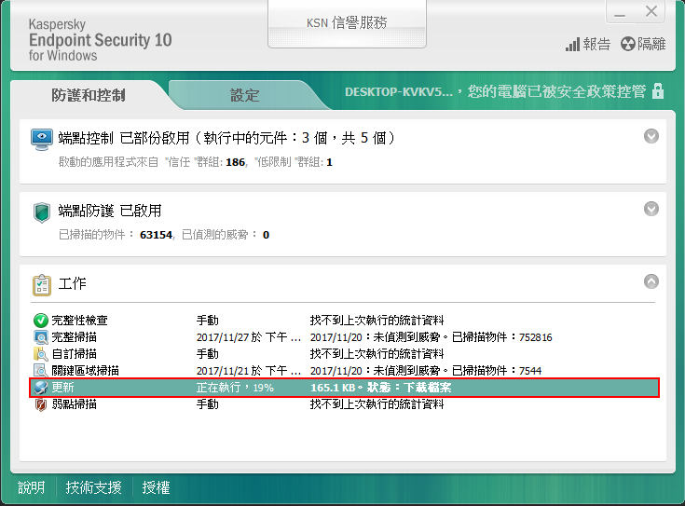This screenshot has height=506, width=685.
Task: Click the 手動 mode for 弱點掃描
Action: point(207,404)
